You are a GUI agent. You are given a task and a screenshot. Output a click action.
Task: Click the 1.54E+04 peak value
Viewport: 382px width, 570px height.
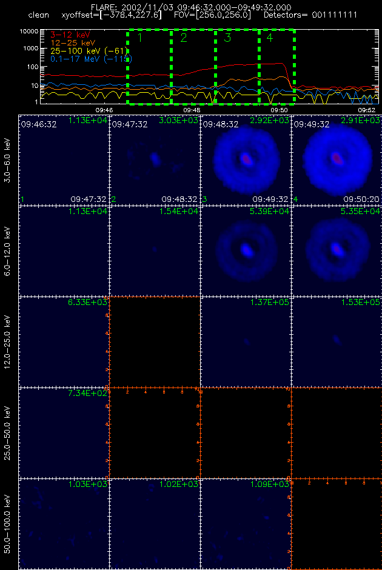pyautogui.click(x=179, y=211)
